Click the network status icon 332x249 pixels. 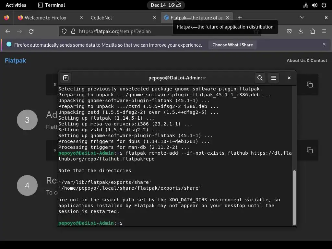click(x=305, y=5)
